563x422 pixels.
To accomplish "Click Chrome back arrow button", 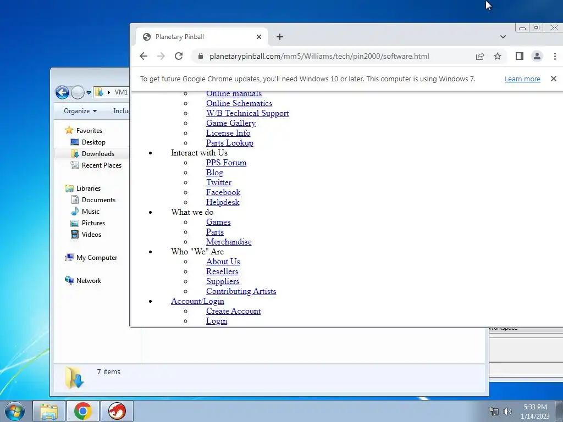I will (143, 56).
